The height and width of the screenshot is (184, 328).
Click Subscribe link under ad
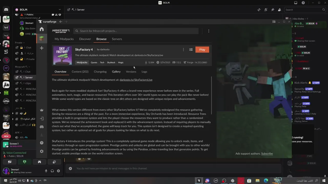click(267, 154)
